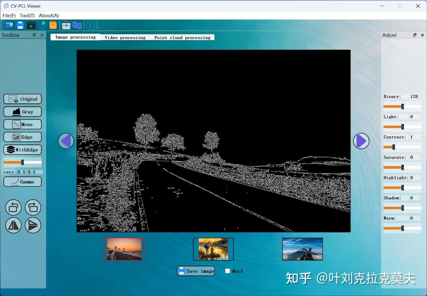This screenshot has height=296, width=427.
Task: Rotate the image right with the rotate icon
Action: click(33, 207)
